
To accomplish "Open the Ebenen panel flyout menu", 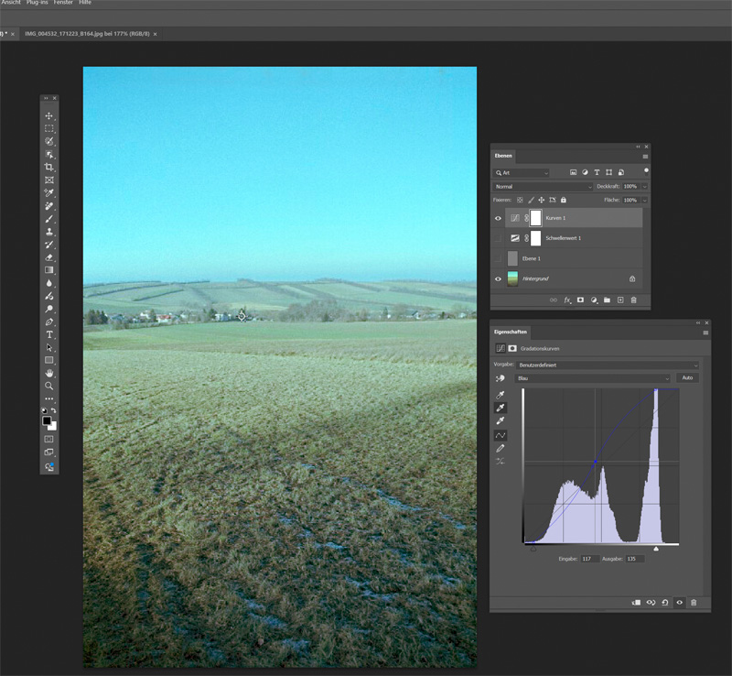I will pos(645,157).
